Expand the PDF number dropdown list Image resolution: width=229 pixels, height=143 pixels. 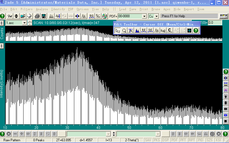point(144,16)
